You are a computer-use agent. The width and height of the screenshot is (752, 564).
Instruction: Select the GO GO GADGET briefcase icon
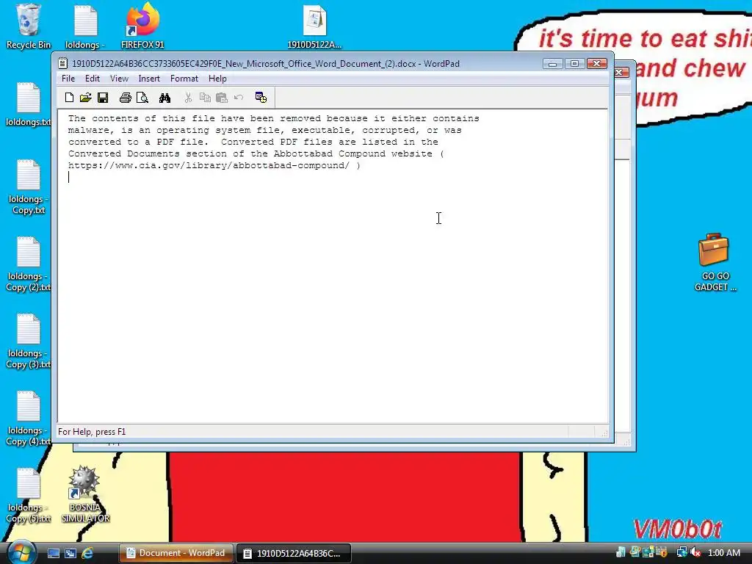click(x=715, y=262)
